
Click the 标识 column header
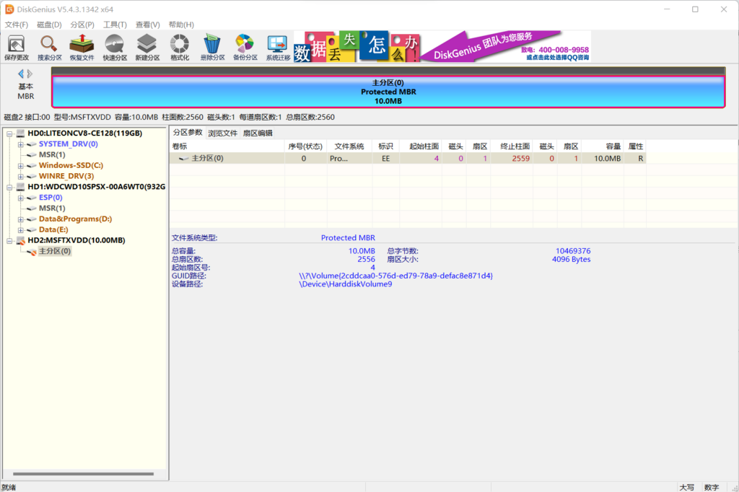pyautogui.click(x=385, y=146)
